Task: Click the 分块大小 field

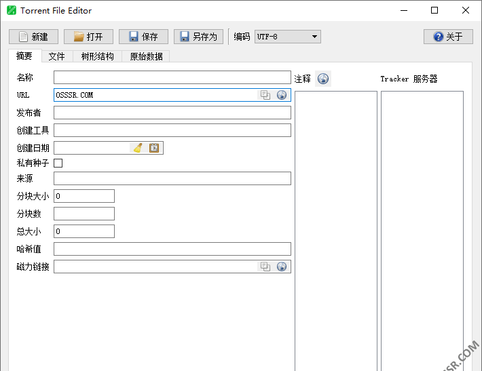Action: [84, 196]
